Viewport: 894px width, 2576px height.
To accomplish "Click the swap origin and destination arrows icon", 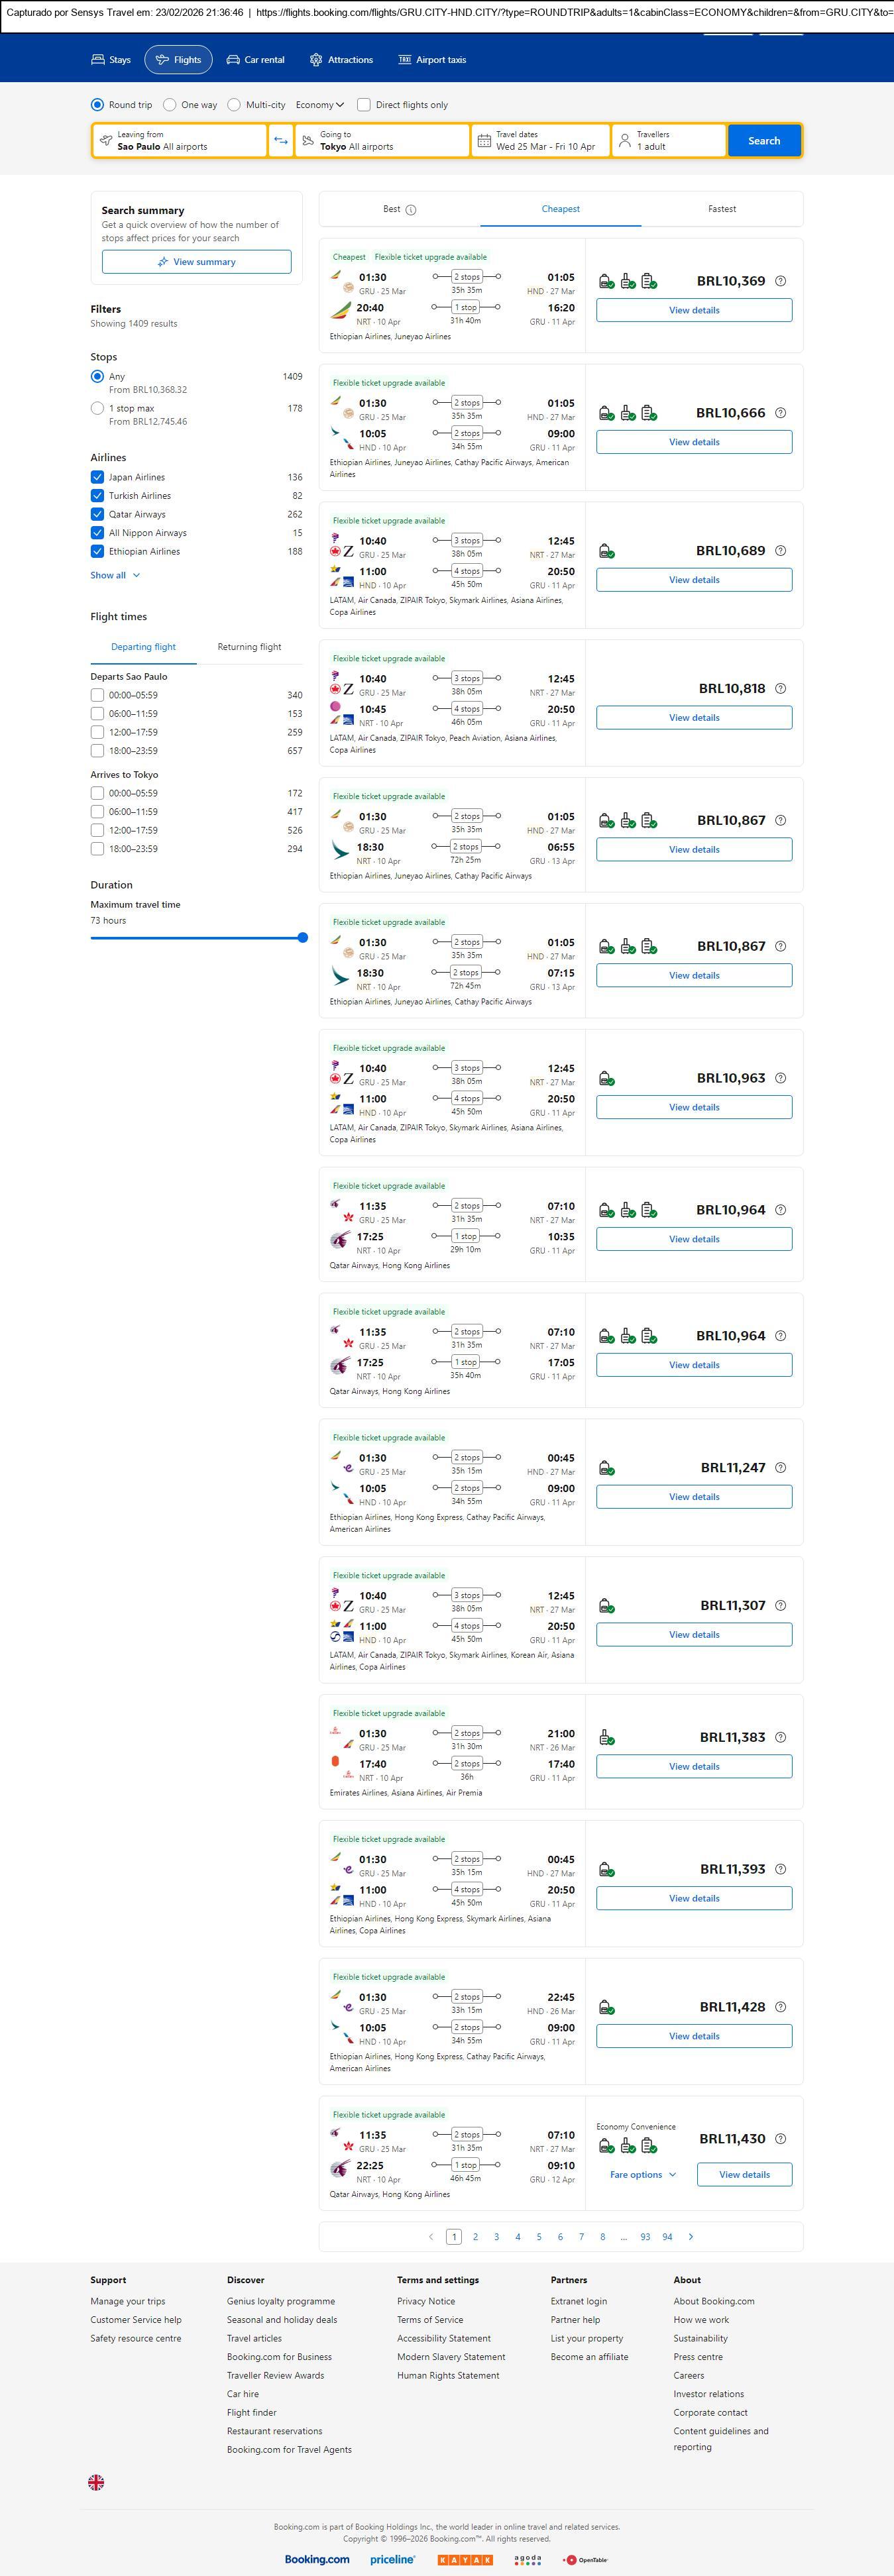I will pyautogui.click(x=281, y=141).
